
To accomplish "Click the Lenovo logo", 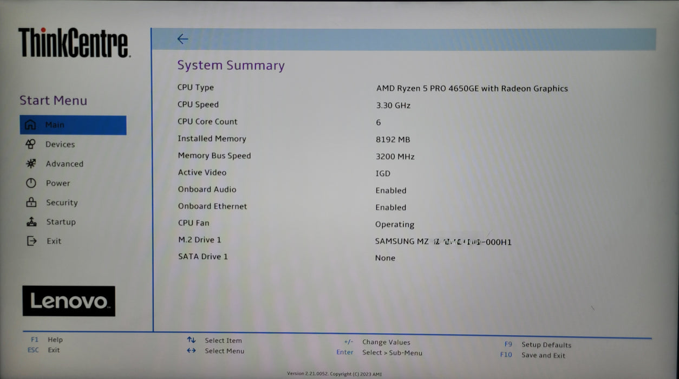I will point(69,301).
